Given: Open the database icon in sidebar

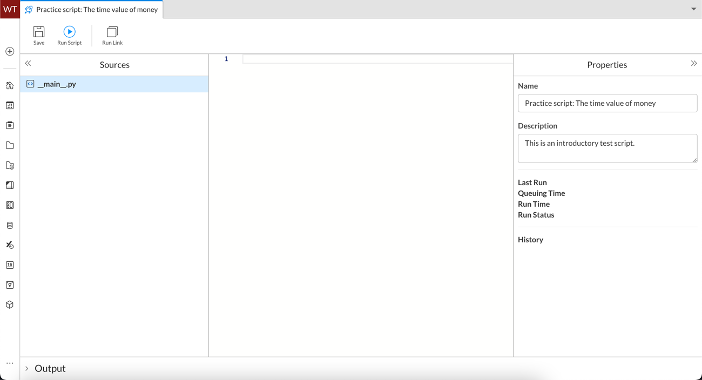Looking at the screenshot, I should 10,225.
